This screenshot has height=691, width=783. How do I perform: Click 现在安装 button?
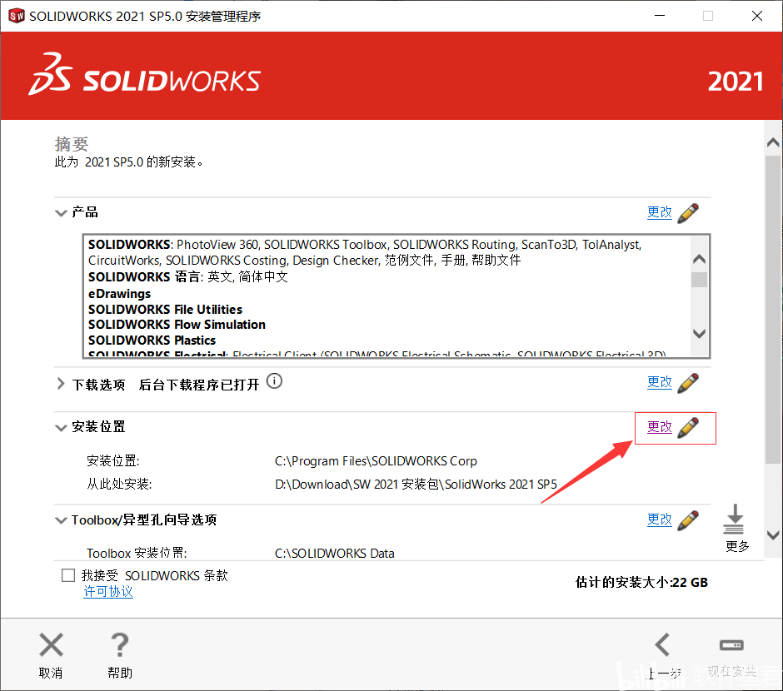731,655
